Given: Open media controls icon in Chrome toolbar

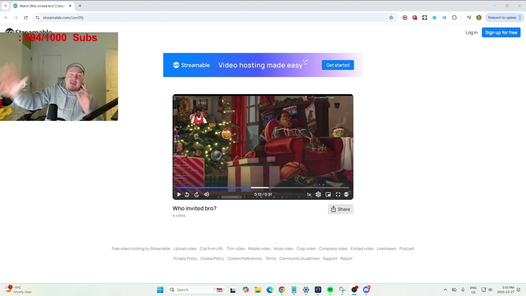Looking at the screenshot, I should (x=469, y=18).
